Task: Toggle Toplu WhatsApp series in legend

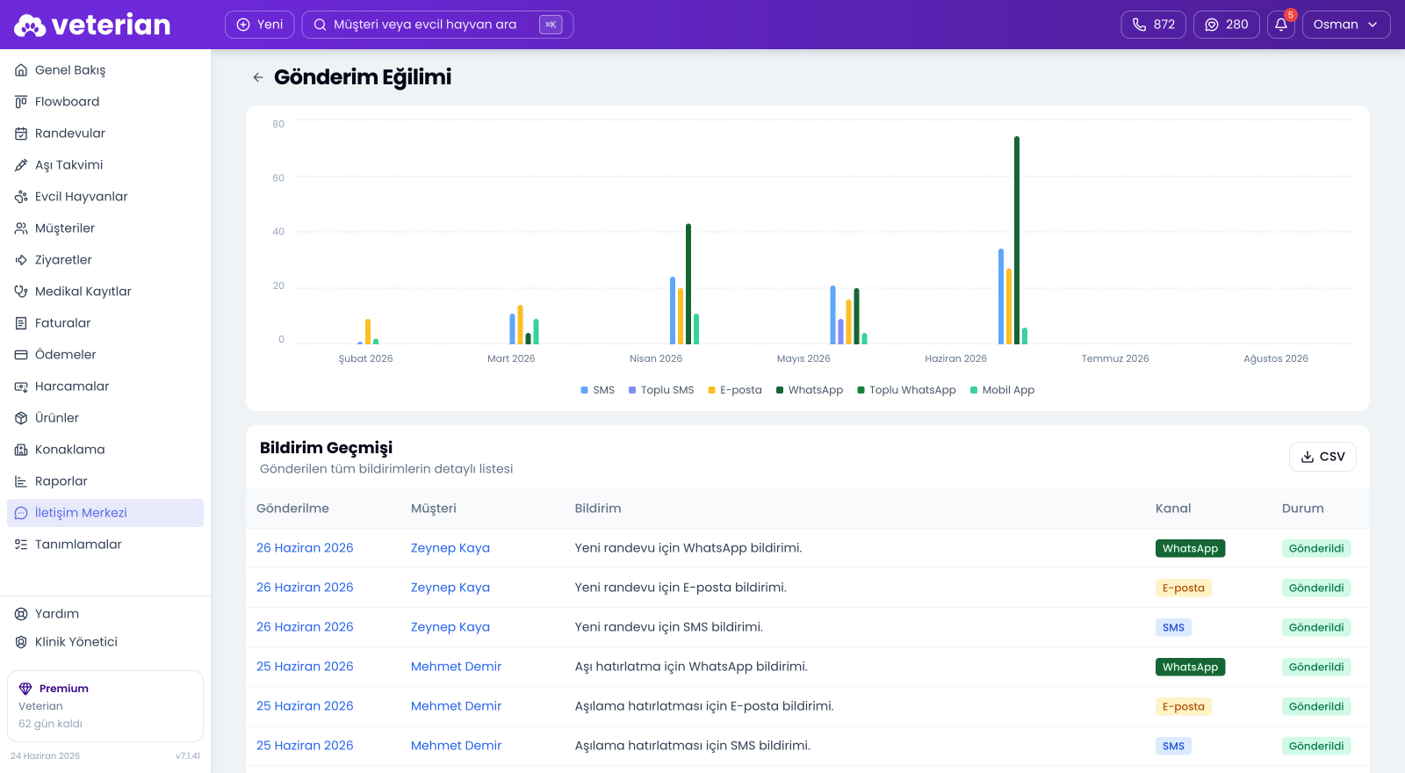Action: 906,390
